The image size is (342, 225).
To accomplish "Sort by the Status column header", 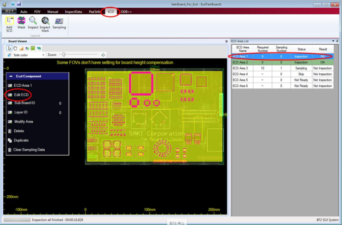I will (x=301, y=49).
